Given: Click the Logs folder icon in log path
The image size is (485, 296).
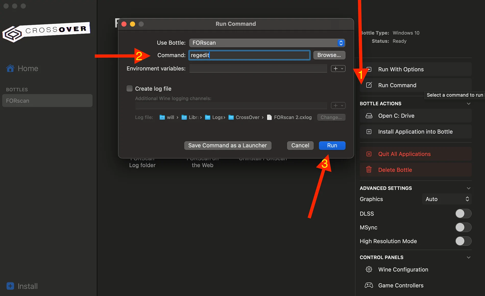Looking at the screenshot, I should [x=208, y=117].
